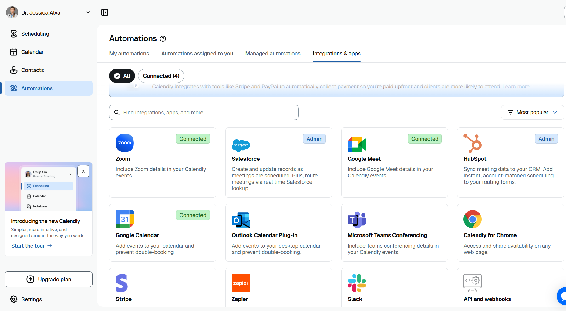Click the upgrade arrow icon
This screenshot has height=311, width=566.
pyautogui.click(x=30, y=279)
